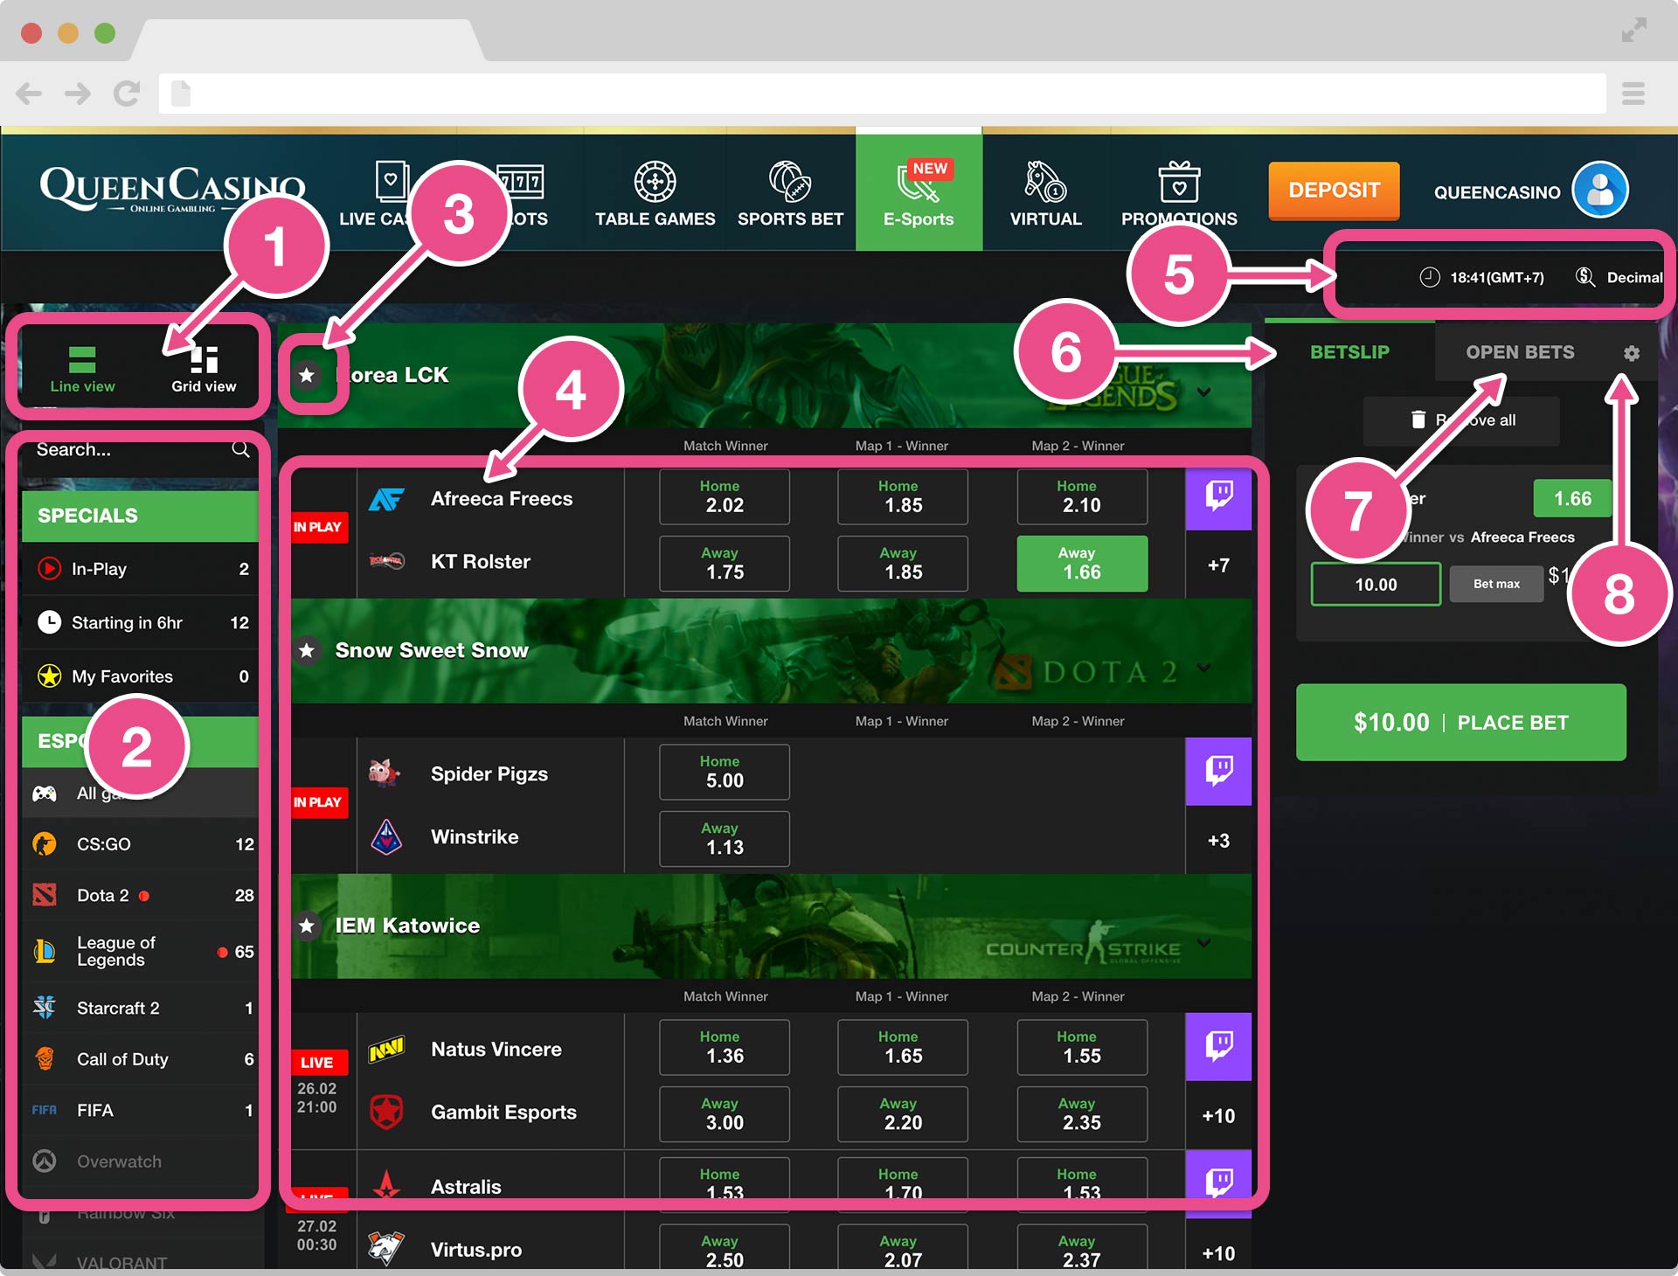This screenshot has height=1276, width=1678.
Task: Favorite the IEM Katowice star
Action: [x=307, y=926]
